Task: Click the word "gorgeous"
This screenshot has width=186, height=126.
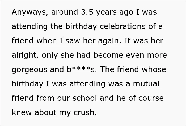Action: (29, 70)
